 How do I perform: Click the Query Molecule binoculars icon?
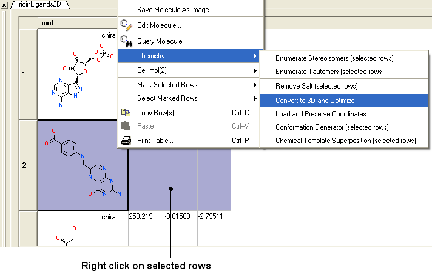coord(126,41)
